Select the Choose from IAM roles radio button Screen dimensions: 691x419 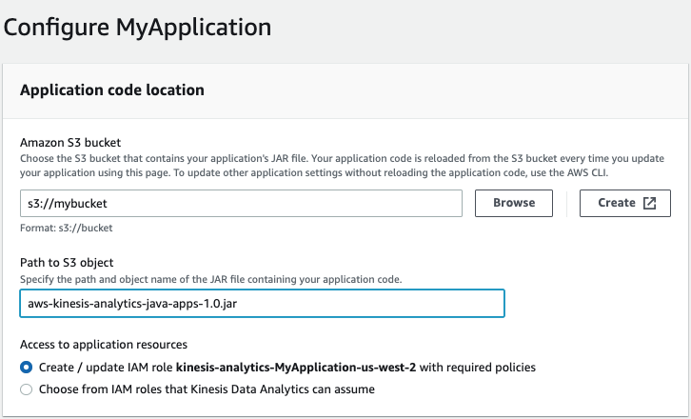point(26,389)
